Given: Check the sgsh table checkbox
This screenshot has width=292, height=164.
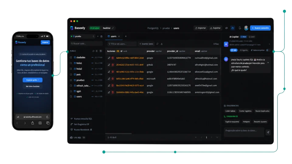Looking at the screenshot, I should point(71,91).
